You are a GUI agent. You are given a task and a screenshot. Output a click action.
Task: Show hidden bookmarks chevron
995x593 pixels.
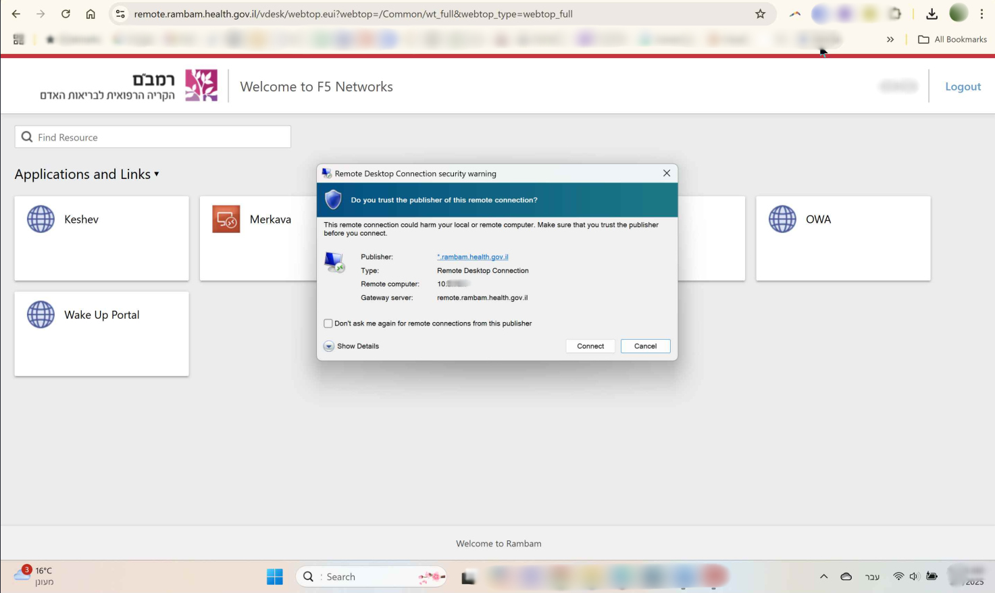[x=890, y=39]
